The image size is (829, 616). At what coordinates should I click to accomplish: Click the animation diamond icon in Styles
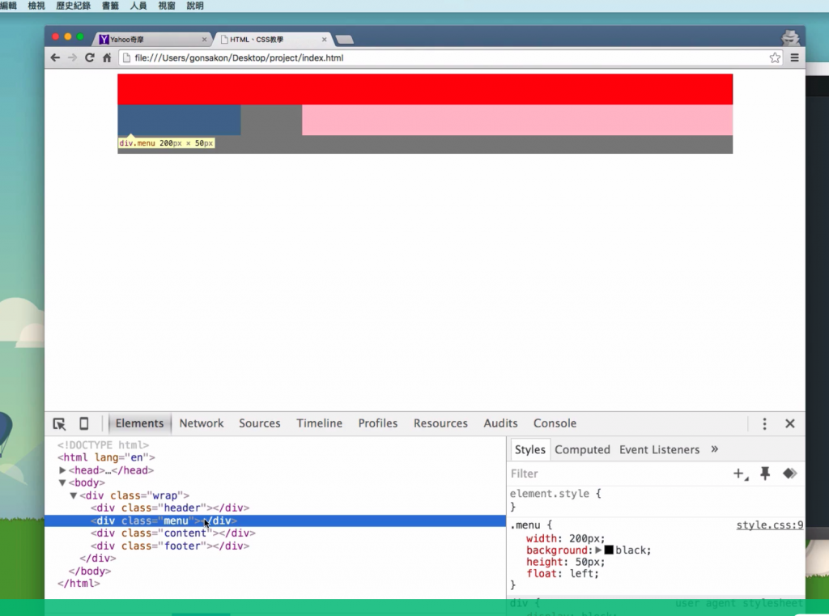790,474
